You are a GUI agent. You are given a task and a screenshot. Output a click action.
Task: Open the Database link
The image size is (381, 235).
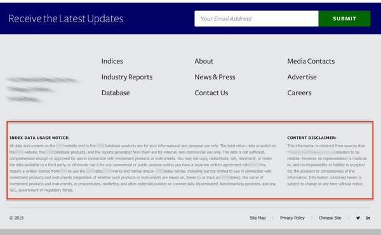[116, 93]
